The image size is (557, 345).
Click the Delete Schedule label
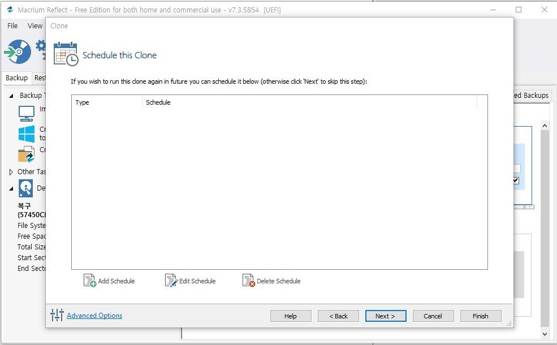tap(278, 281)
